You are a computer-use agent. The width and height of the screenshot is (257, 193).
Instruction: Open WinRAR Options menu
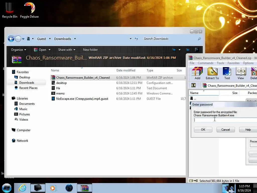point(248,63)
